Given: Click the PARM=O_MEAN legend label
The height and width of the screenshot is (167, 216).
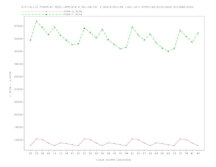Looking at the screenshot, I should point(73,11).
